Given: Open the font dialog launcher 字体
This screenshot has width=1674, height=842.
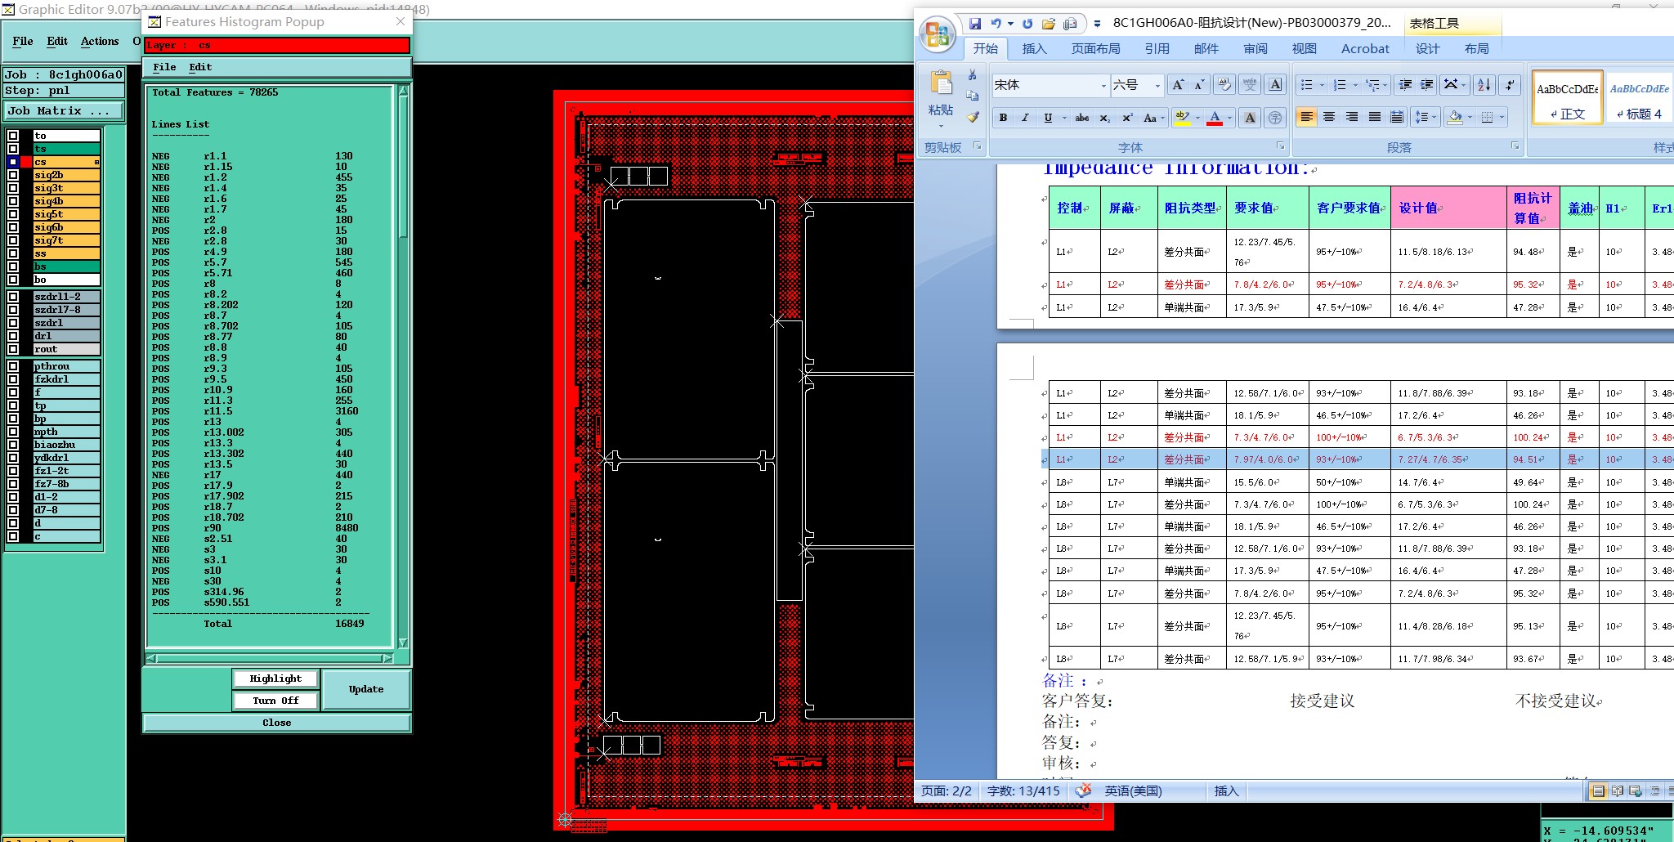Looking at the screenshot, I should [x=1280, y=146].
